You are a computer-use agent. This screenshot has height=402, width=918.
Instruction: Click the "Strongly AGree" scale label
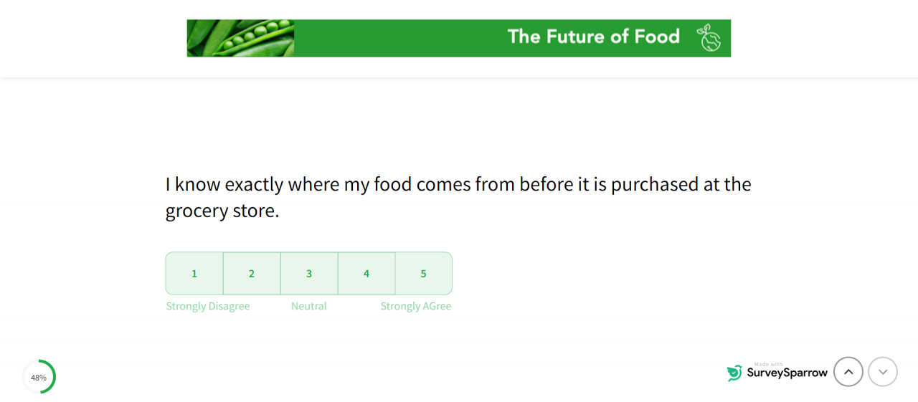click(416, 307)
